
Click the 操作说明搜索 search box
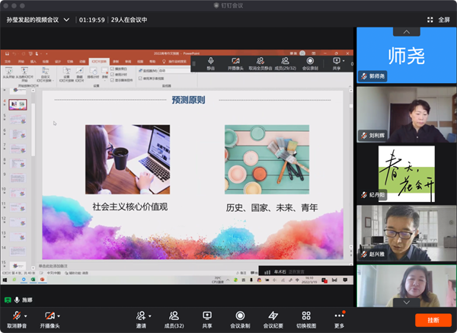pyautogui.click(x=174, y=62)
